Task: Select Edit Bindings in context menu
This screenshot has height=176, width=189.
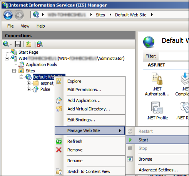Action: [x=90, y=120]
